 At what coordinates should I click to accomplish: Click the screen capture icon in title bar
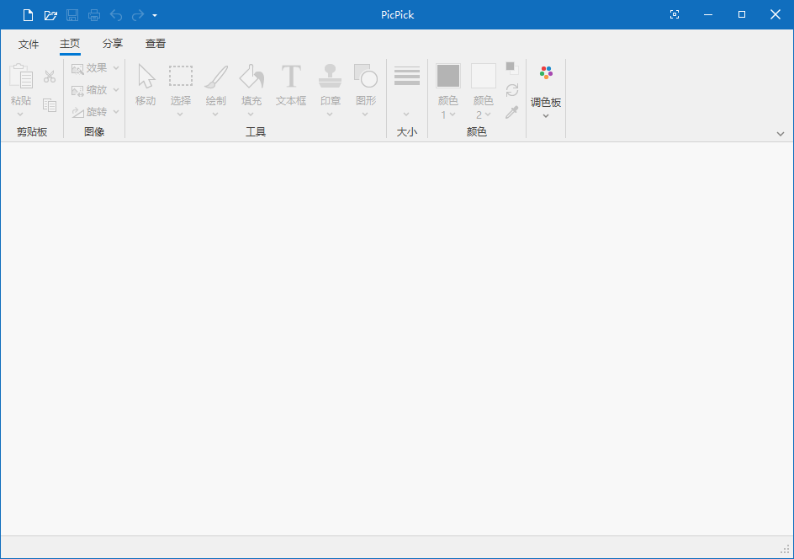click(x=675, y=14)
